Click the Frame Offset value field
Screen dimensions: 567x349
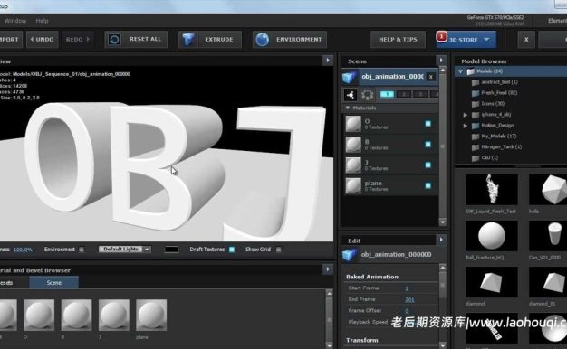coord(407,311)
